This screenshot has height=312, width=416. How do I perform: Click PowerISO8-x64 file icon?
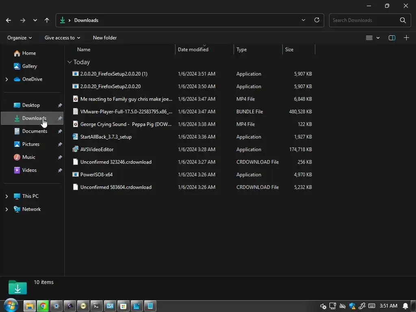click(75, 175)
